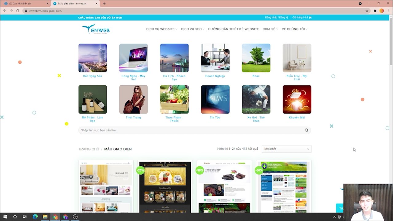
Task: Open Windows search circle on the taskbar
Action: pyautogui.click(x=15, y=217)
